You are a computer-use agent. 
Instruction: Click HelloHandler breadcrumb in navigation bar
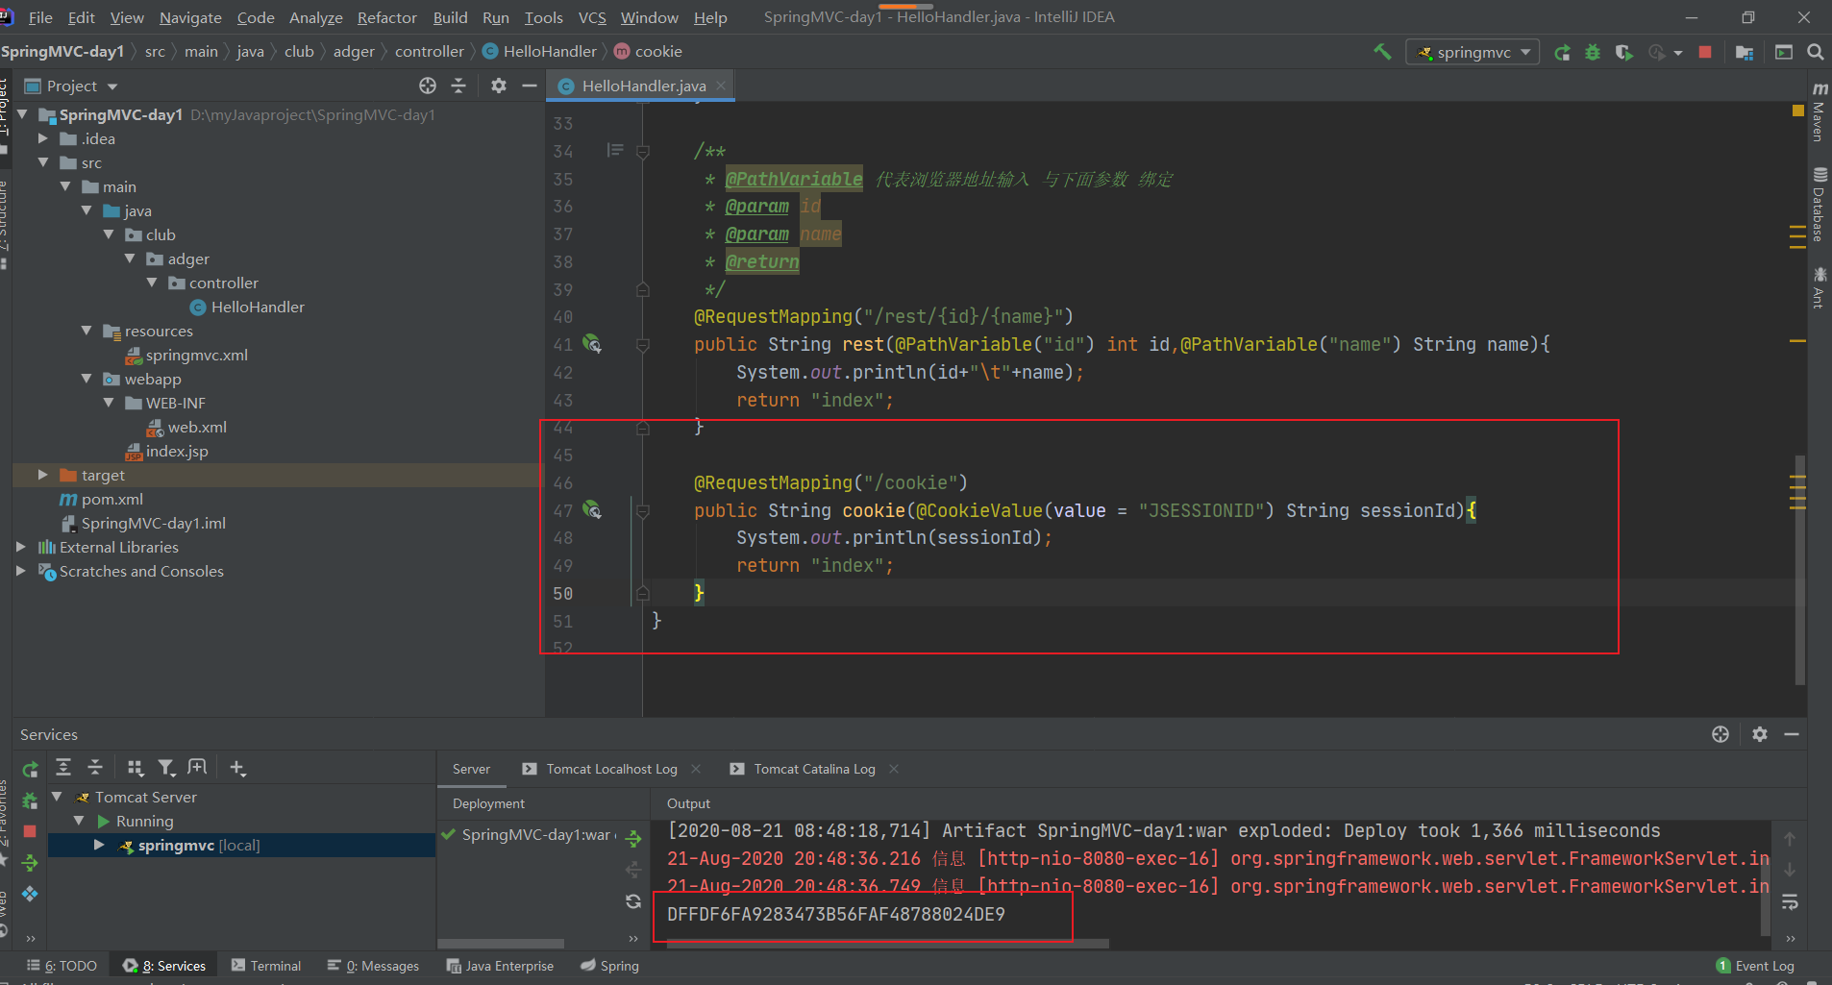point(539,52)
